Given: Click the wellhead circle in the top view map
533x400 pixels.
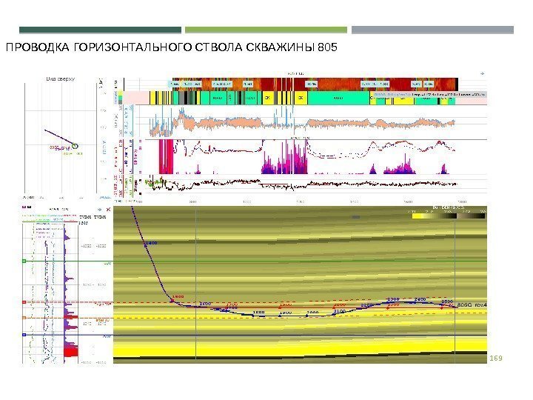Looking at the screenshot, I should point(75,146).
